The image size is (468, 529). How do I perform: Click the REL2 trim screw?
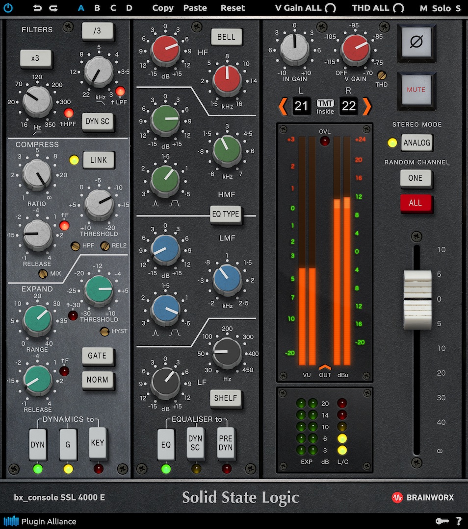[x=105, y=246]
